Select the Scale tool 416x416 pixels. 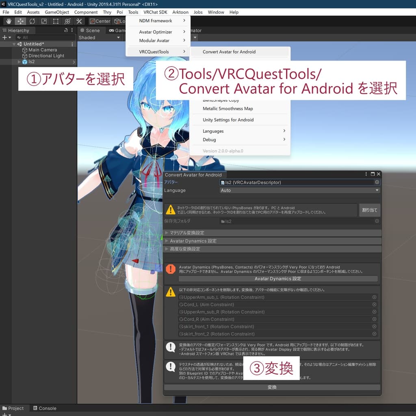tap(44, 21)
